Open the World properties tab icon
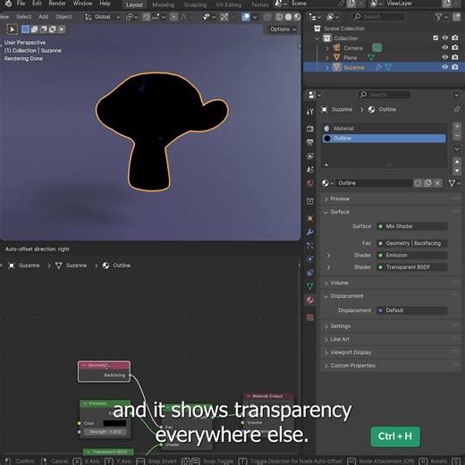Viewport: 465px width, 465px height. (310, 183)
